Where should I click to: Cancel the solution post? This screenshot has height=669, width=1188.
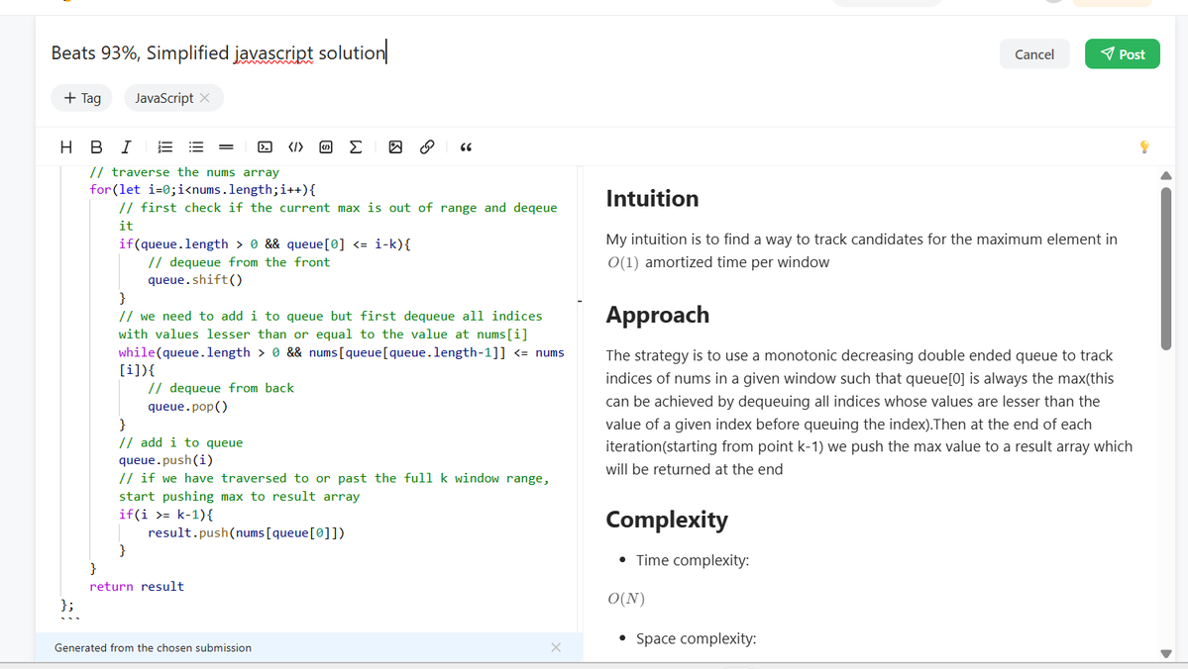pyautogui.click(x=1034, y=53)
